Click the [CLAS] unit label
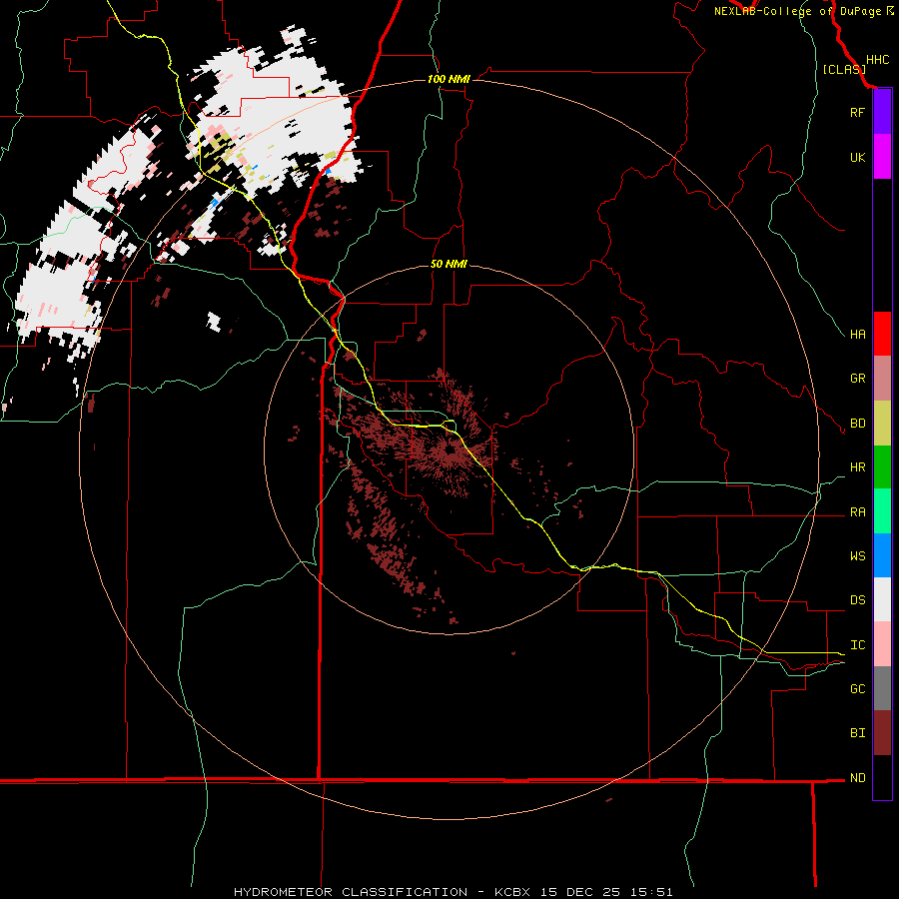This screenshot has width=899, height=899. pos(844,69)
